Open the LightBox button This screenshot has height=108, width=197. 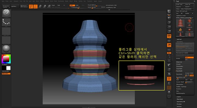pyautogui.click(x=15, y=6)
